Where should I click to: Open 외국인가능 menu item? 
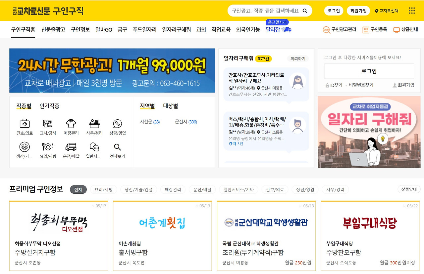click(x=248, y=29)
